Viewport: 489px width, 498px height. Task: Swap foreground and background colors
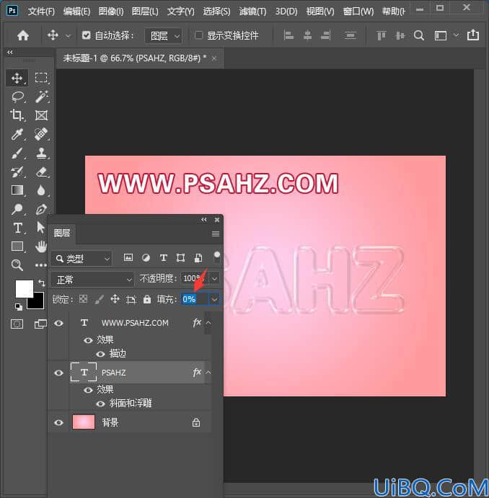tap(41, 283)
